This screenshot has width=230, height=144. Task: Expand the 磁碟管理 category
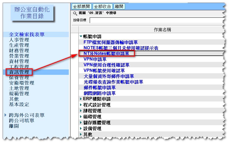[x=81, y=117]
